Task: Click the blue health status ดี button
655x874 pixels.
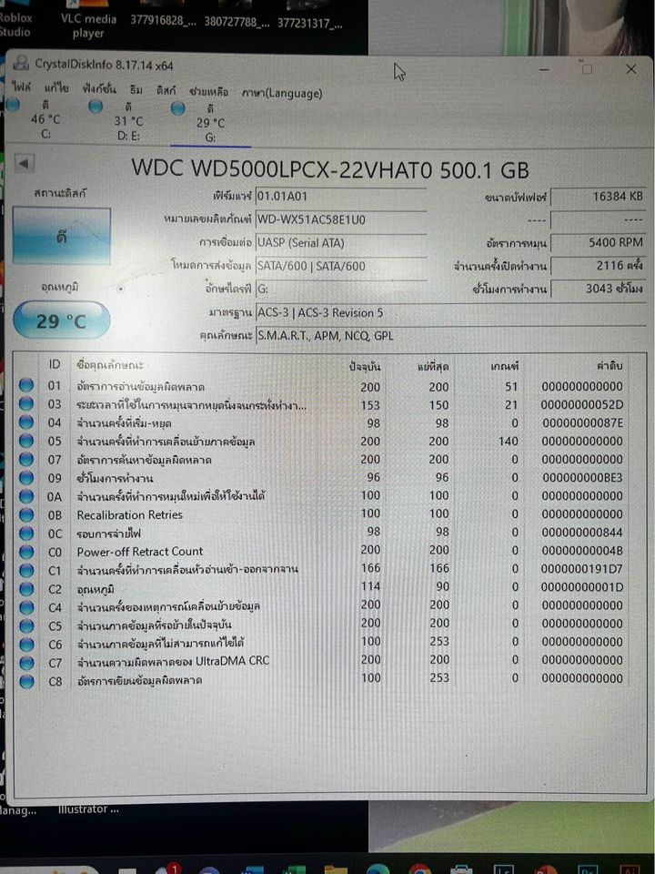Action: click(x=61, y=236)
